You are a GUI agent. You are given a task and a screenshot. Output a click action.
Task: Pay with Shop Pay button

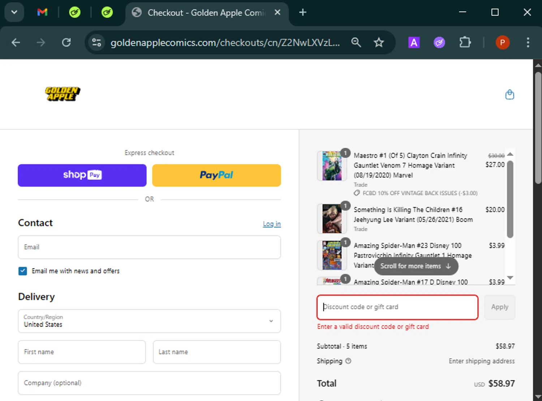[82, 175]
